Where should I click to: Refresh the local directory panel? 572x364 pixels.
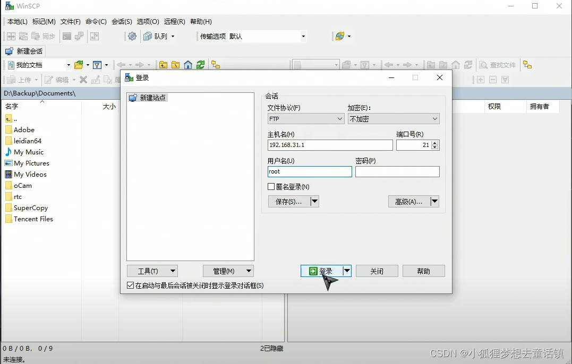(200, 65)
